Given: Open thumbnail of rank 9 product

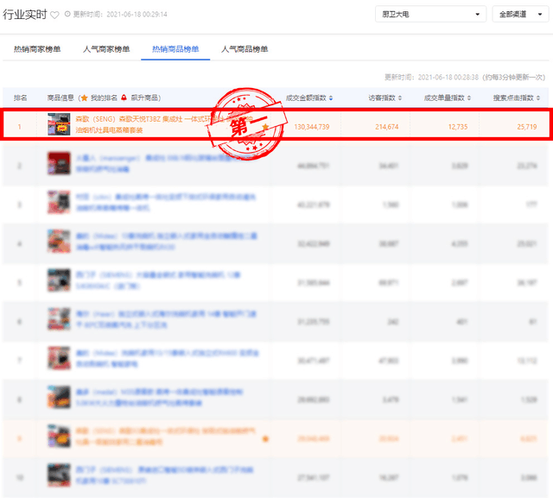Looking at the screenshot, I should pos(59,436).
